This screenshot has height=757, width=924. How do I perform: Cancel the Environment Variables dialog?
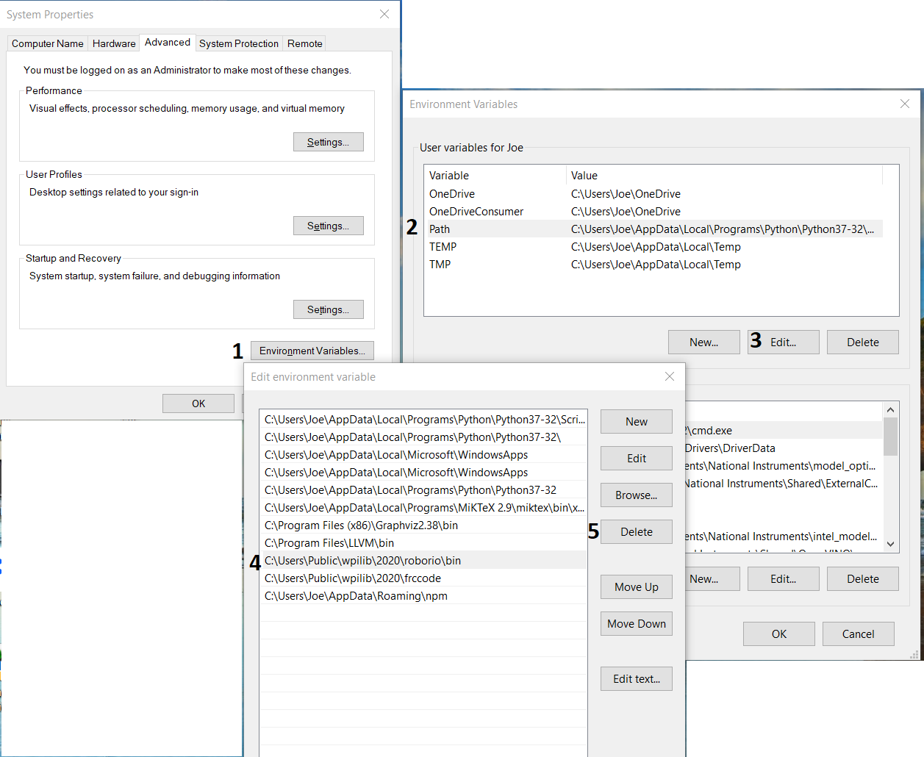coord(858,634)
